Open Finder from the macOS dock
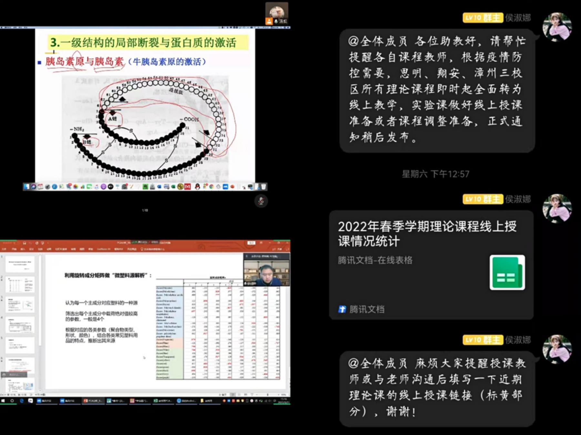581x435 pixels. pos(26,187)
